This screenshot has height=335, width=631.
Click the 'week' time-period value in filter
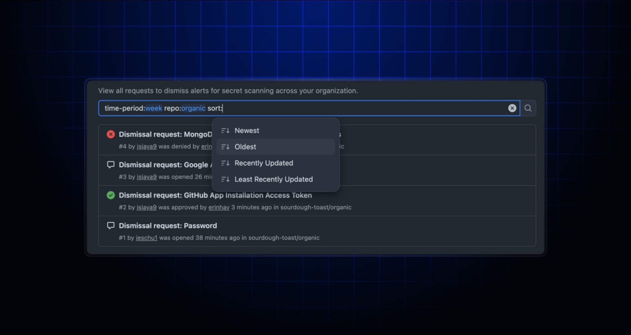coord(154,108)
